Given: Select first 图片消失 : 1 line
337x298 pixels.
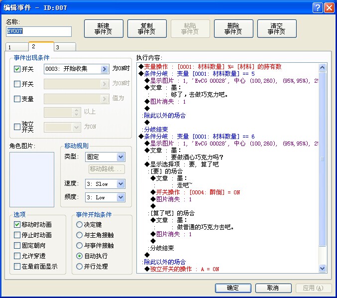Looking at the screenshot, I should tap(165, 102).
